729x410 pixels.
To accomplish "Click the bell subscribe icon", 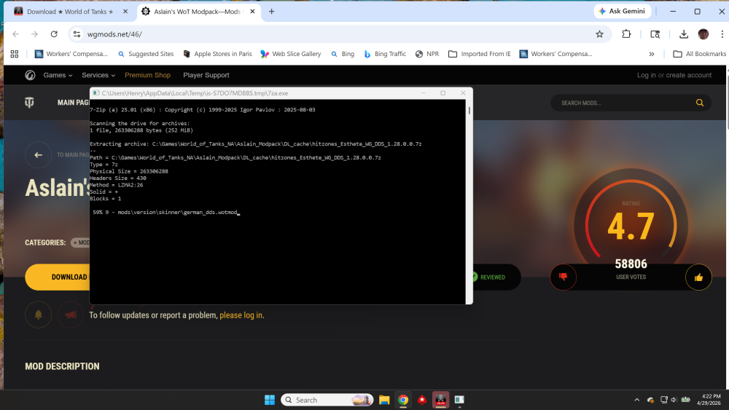I will (x=38, y=315).
